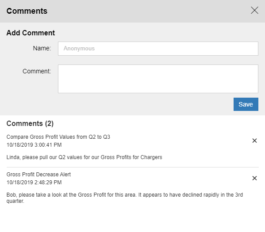This screenshot has width=265, height=232.
Task: Close the Comments dialog with the X
Action: coord(254,11)
